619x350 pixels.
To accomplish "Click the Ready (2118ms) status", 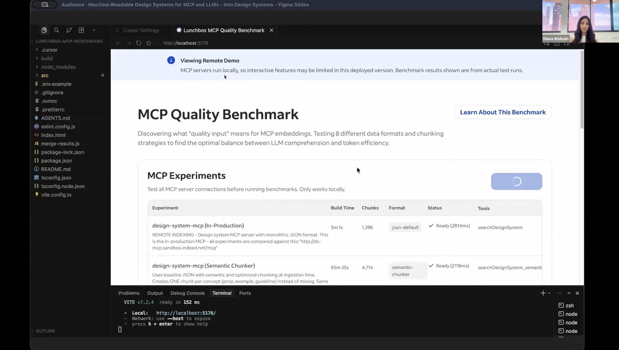I will click(x=449, y=266).
